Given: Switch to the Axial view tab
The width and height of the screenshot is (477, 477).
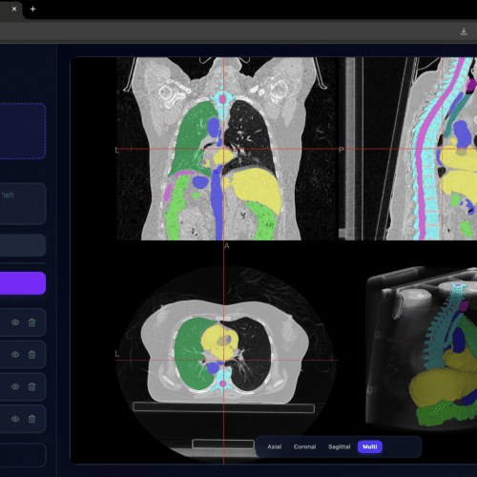Looking at the screenshot, I should pos(275,446).
